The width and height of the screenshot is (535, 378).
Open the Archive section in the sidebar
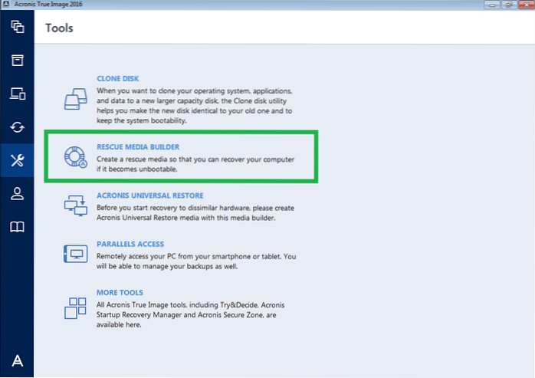17,60
